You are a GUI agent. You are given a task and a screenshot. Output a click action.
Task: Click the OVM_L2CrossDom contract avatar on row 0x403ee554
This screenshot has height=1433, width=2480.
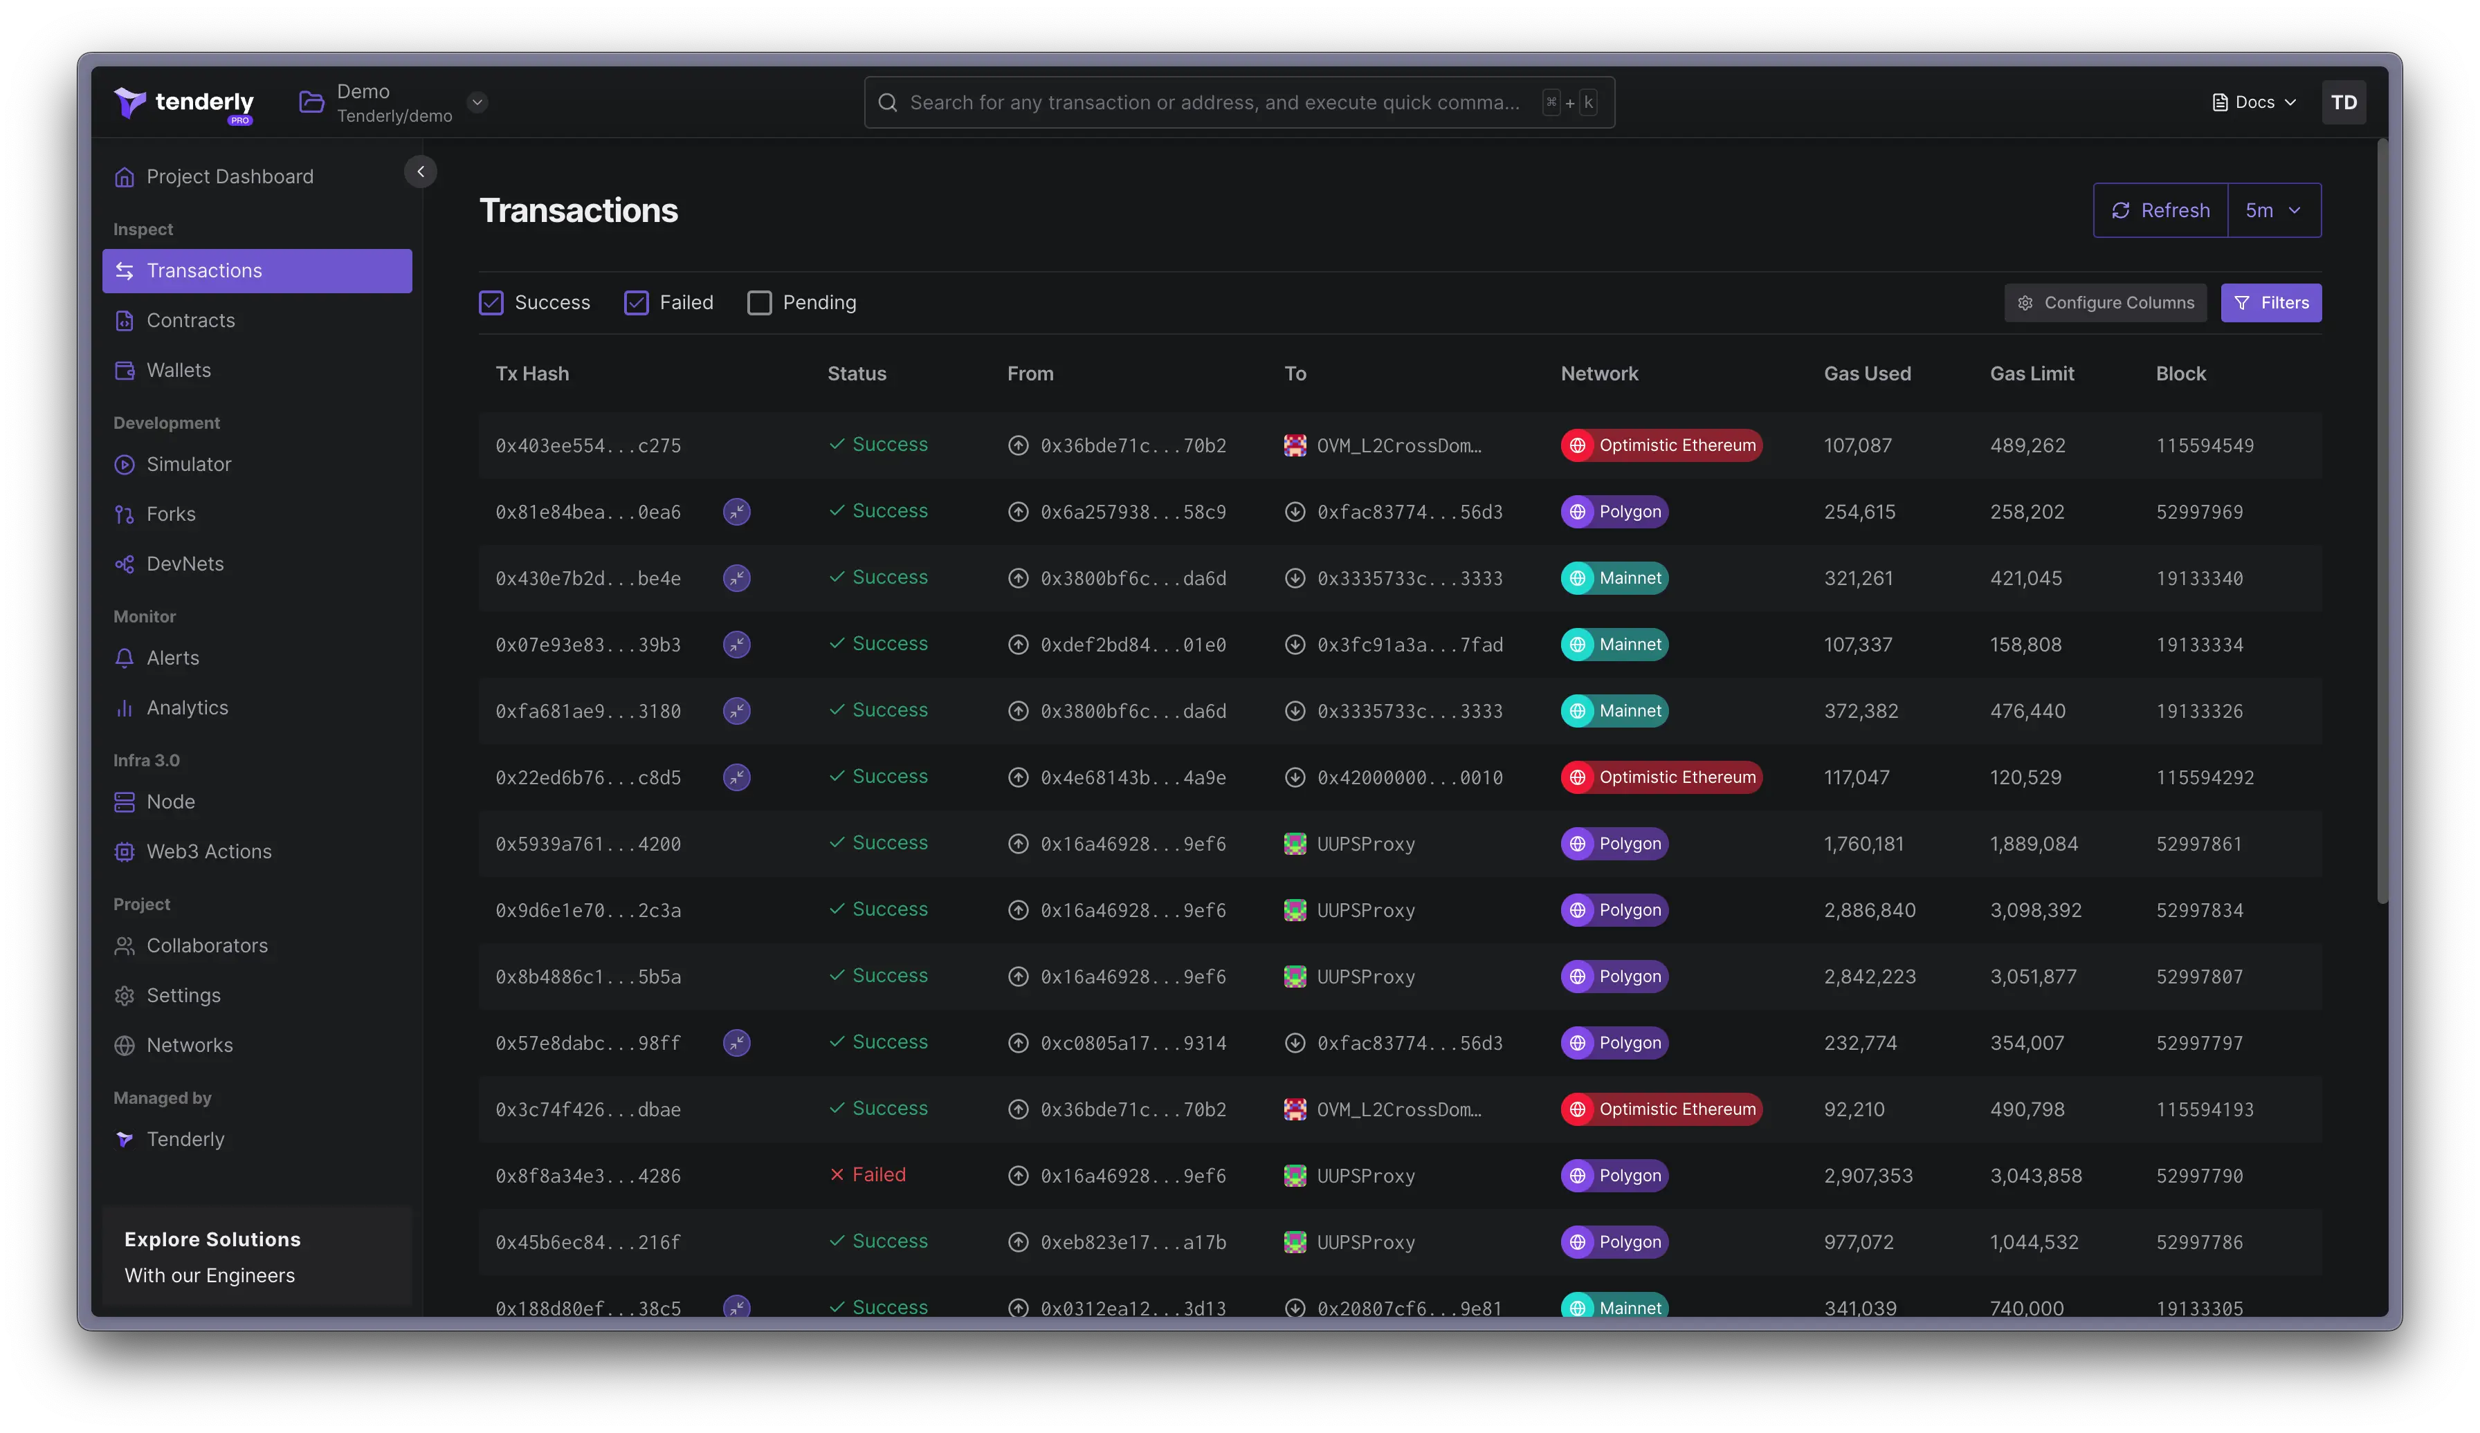pos(1294,445)
